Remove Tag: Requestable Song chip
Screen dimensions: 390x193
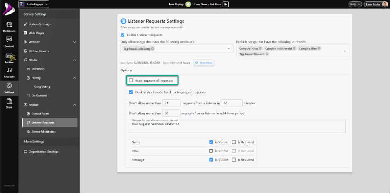152,49
